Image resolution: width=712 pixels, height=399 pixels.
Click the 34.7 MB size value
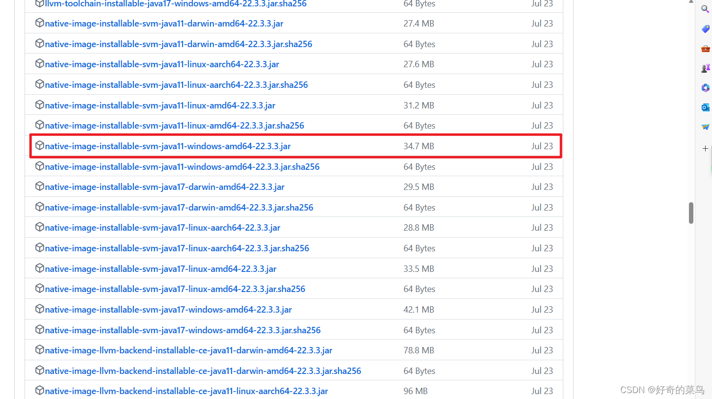click(419, 146)
